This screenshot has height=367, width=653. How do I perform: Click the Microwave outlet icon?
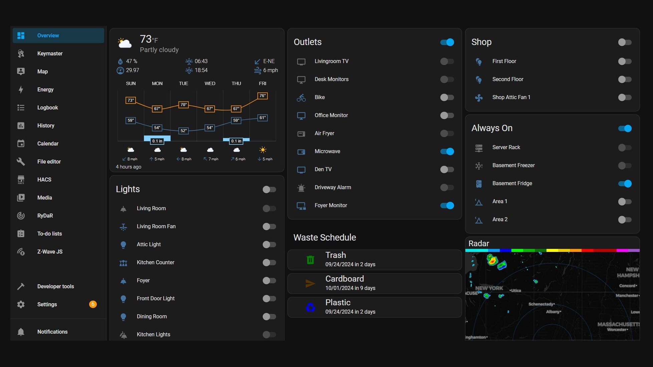pos(301,151)
